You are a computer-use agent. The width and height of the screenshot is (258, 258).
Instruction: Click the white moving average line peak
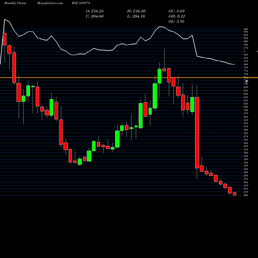(5, 20)
